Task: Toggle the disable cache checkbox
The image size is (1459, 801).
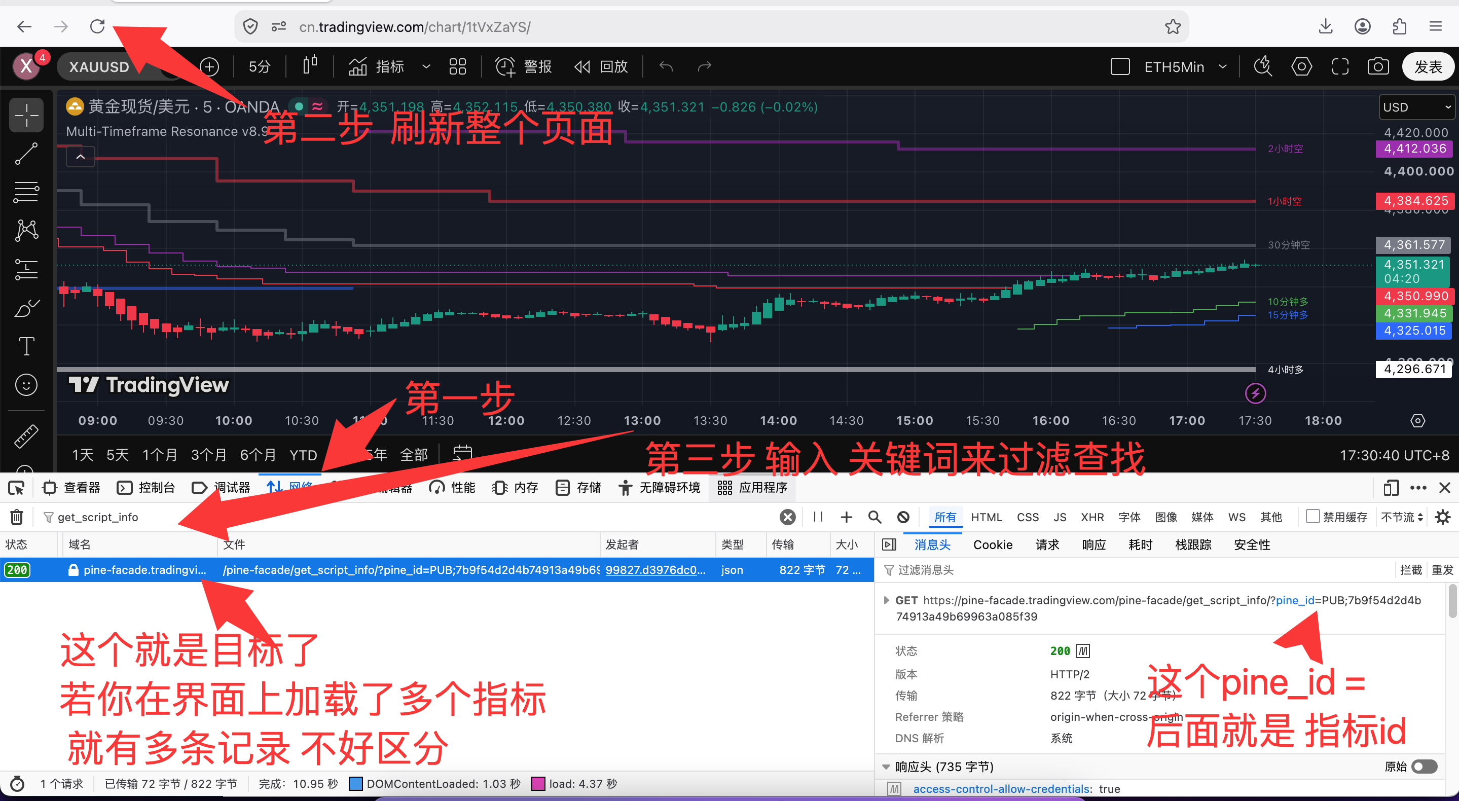Action: [1312, 516]
